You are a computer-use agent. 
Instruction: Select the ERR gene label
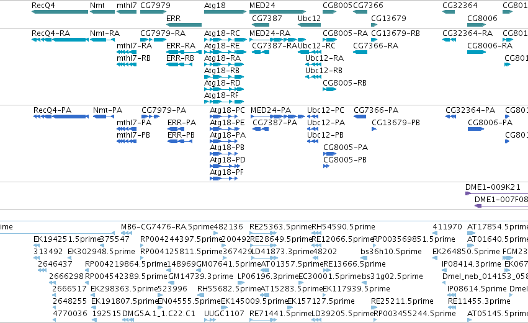click(174, 19)
